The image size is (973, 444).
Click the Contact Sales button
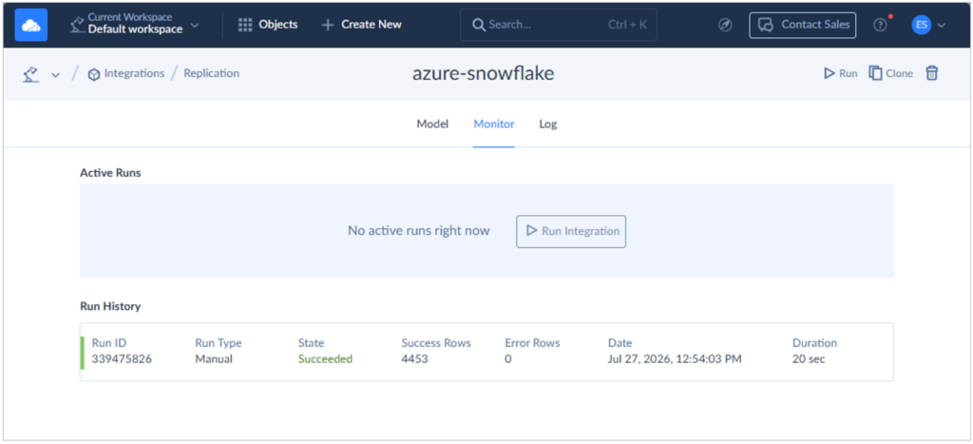click(x=802, y=25)
